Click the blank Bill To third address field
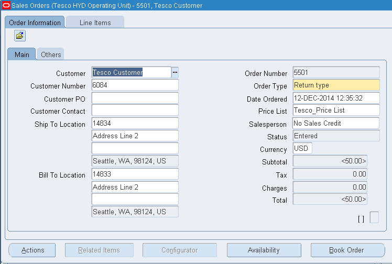 (x=135, y=199)
